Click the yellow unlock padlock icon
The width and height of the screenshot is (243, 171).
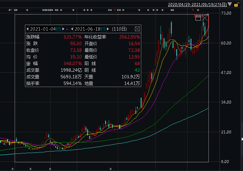pos(236,5)
